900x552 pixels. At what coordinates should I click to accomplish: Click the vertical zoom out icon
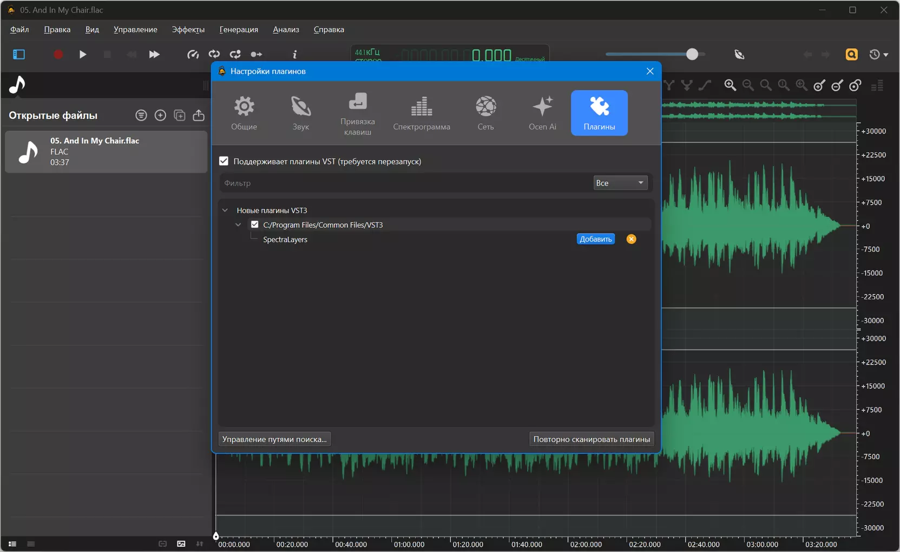[x=837, y=85]
